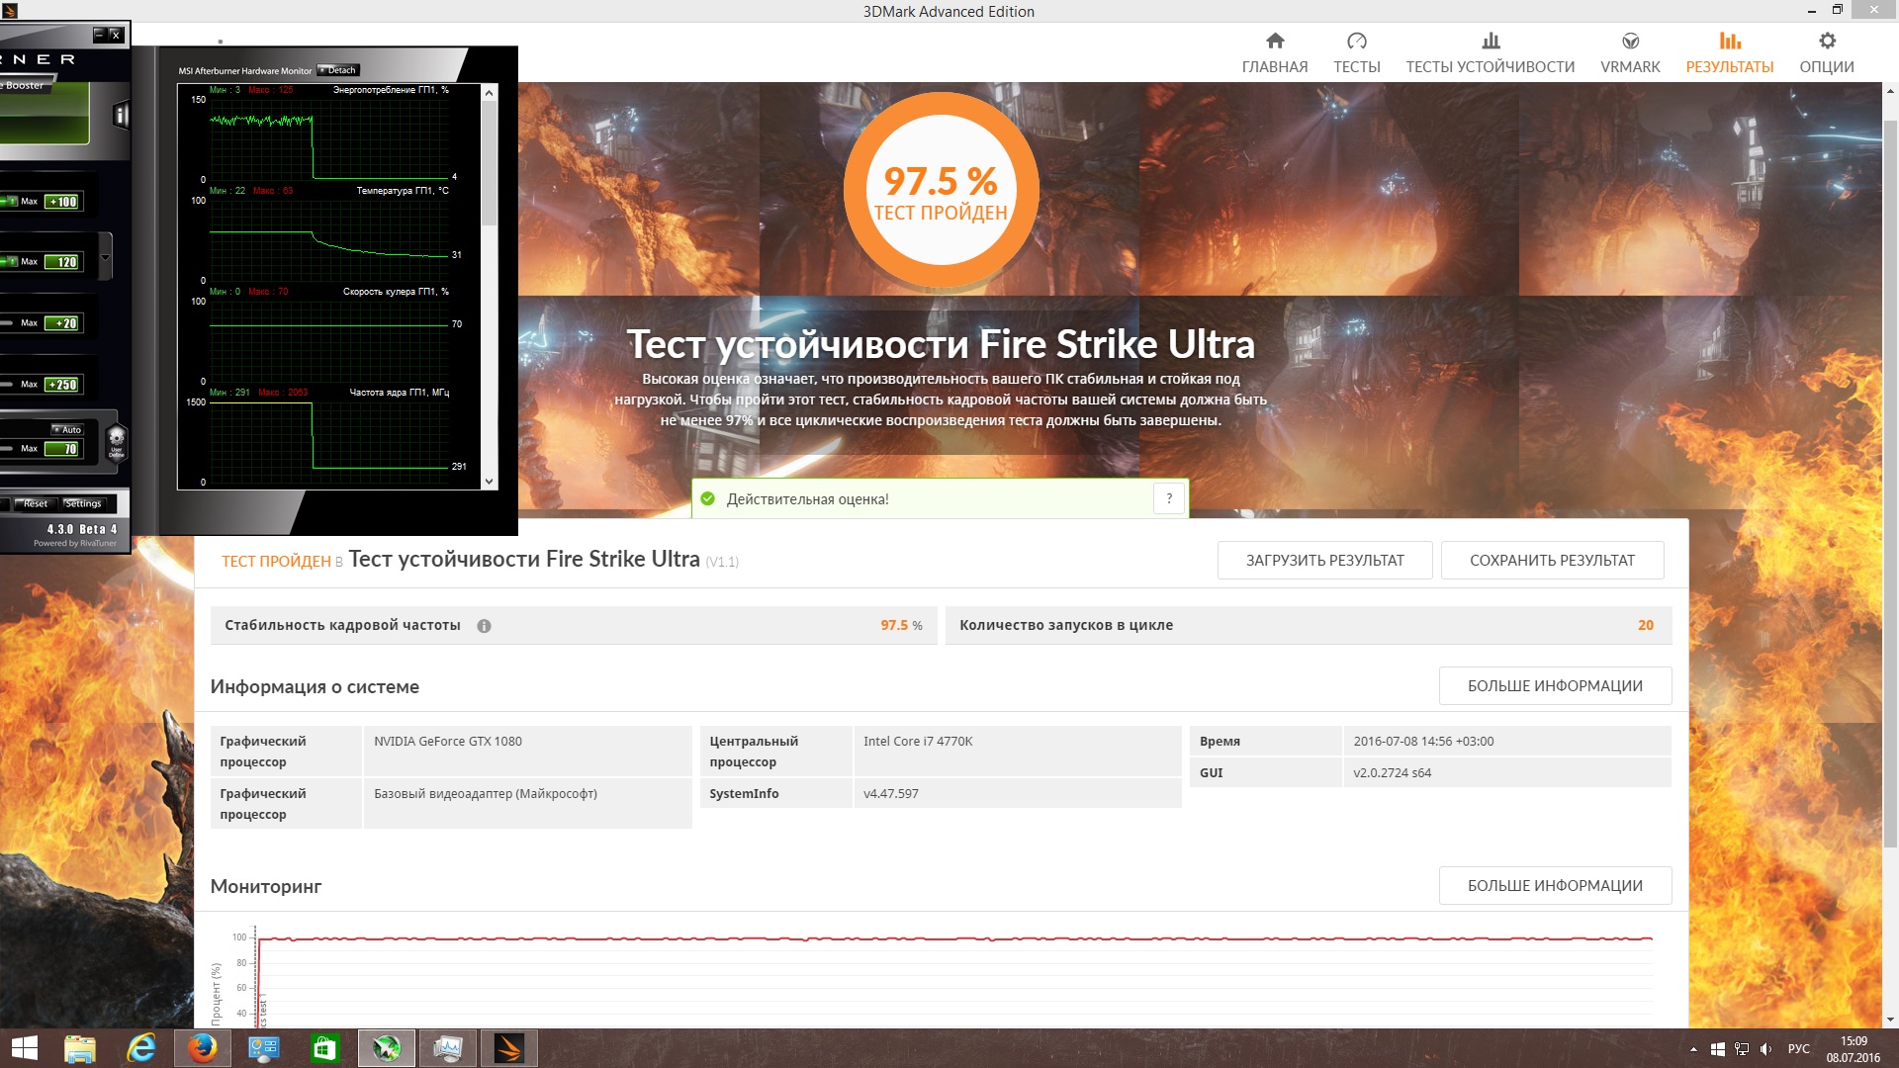Click the Afterburner Reset button
This screenshot has width=1899, height=1068.
(x=35, y=504)
